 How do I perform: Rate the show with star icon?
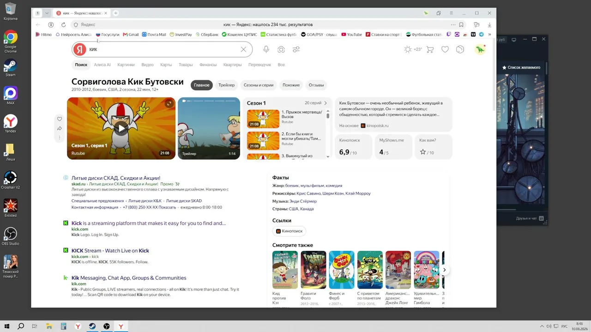(423, 152)
